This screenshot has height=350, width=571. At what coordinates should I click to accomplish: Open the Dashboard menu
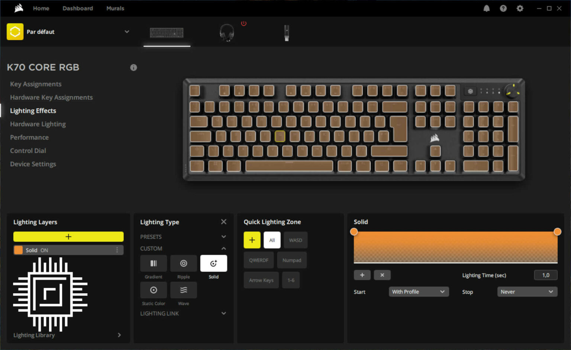78,8
